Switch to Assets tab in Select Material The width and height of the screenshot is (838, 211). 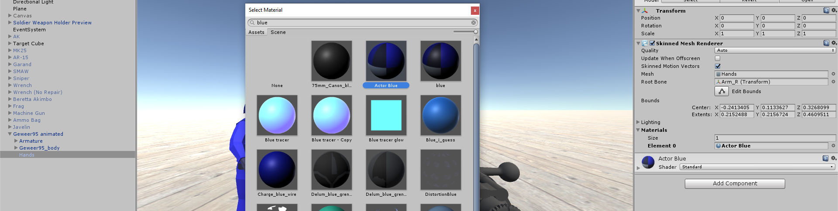click(x=256, y=32)
